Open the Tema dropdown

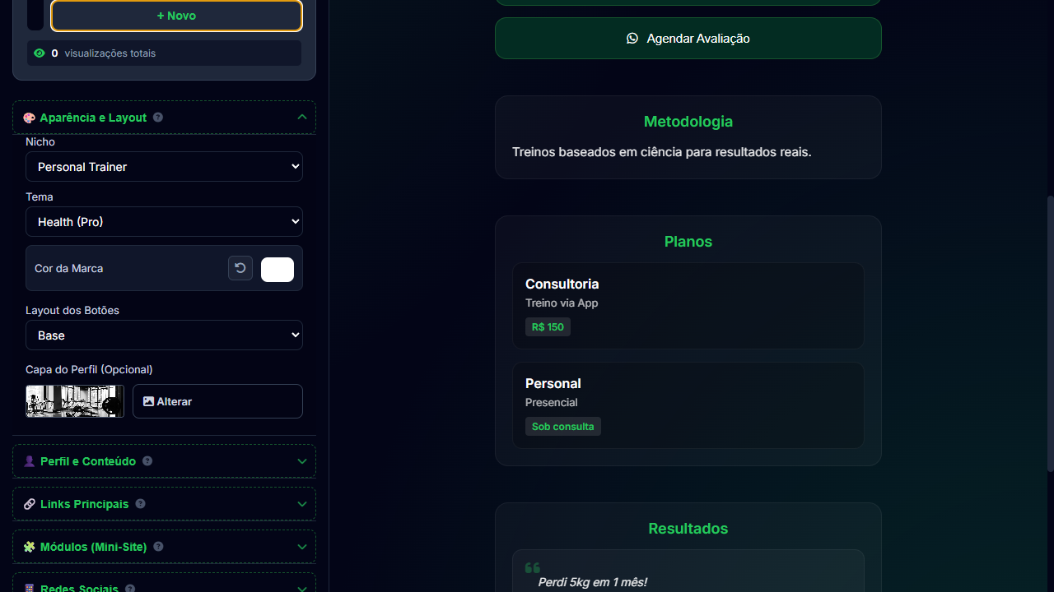pyautogui.click(x=164, y=222)
